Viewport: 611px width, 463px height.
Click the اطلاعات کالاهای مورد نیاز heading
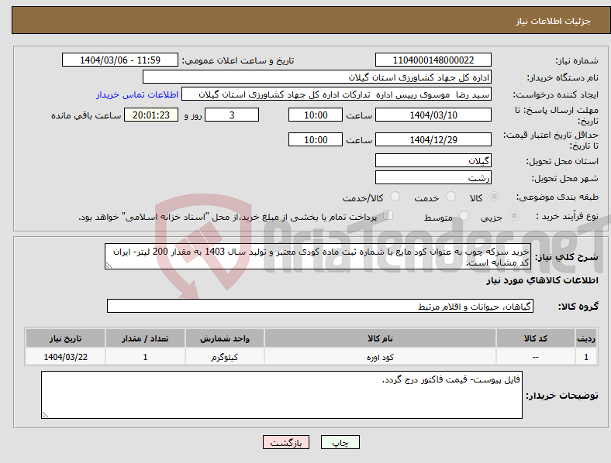point(542,280)
